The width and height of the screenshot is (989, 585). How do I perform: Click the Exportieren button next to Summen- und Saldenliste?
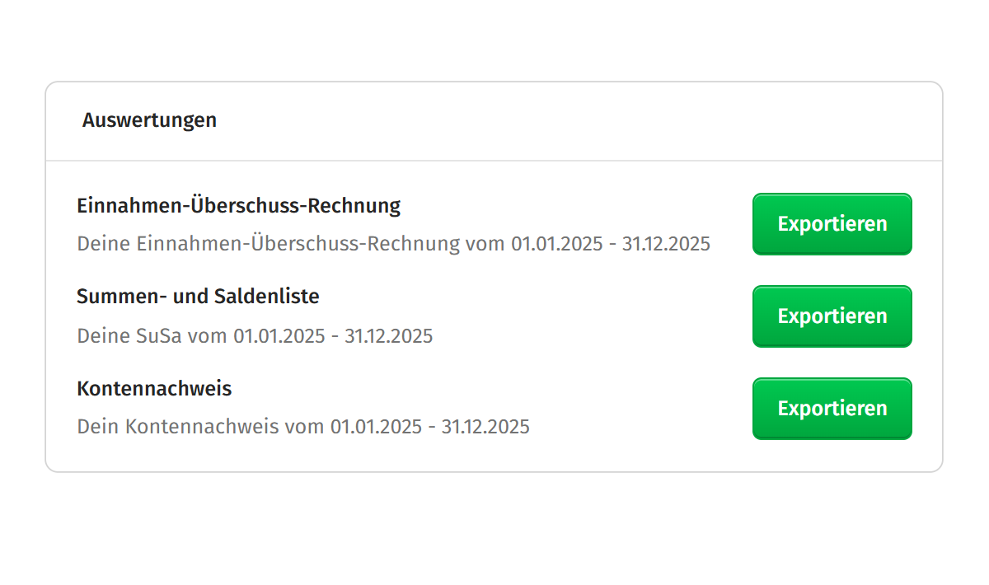(x=832, y=316)
